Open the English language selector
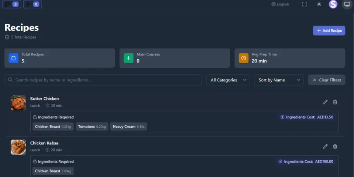 (x=280, y=4)
